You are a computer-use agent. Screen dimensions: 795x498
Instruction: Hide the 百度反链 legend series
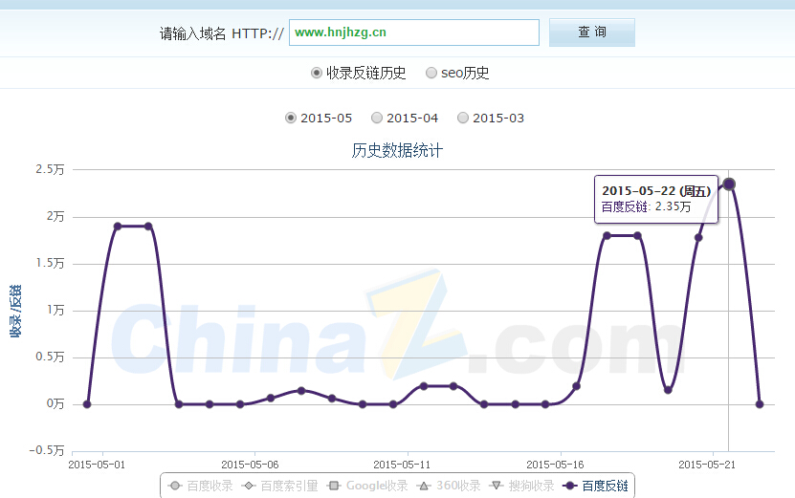point(595,486)
